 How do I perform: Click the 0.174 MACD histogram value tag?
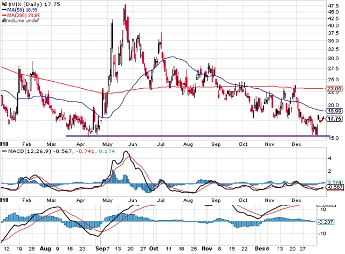tap(335, 184)
